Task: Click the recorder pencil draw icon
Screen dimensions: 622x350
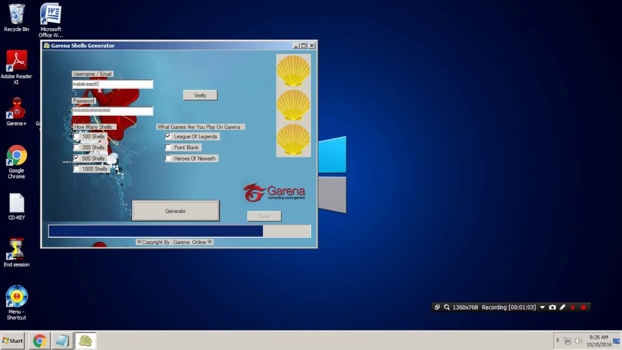Action: pos(563,307)
